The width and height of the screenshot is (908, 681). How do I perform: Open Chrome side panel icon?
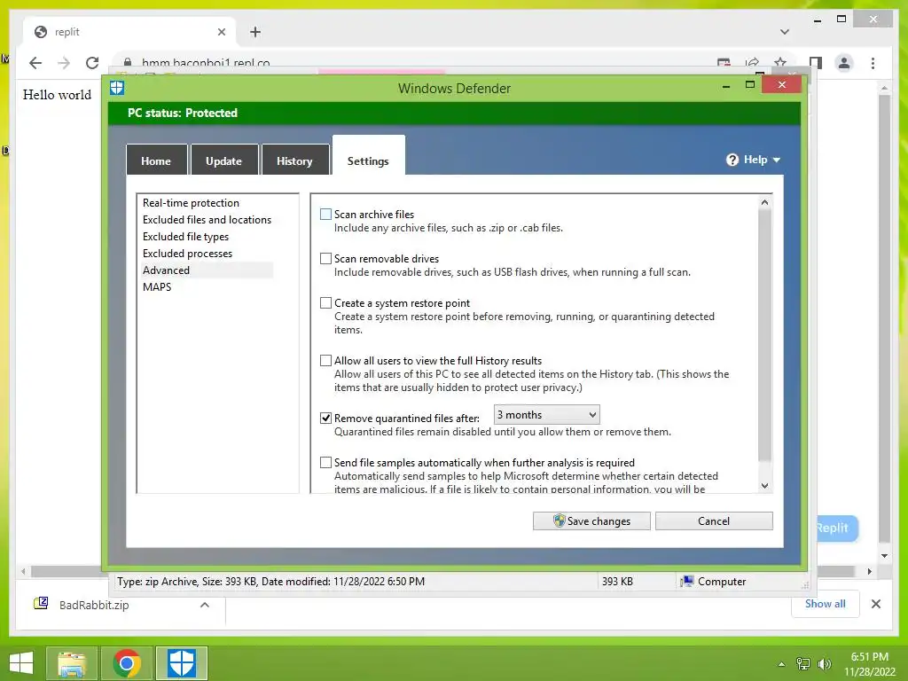(816, 63)
